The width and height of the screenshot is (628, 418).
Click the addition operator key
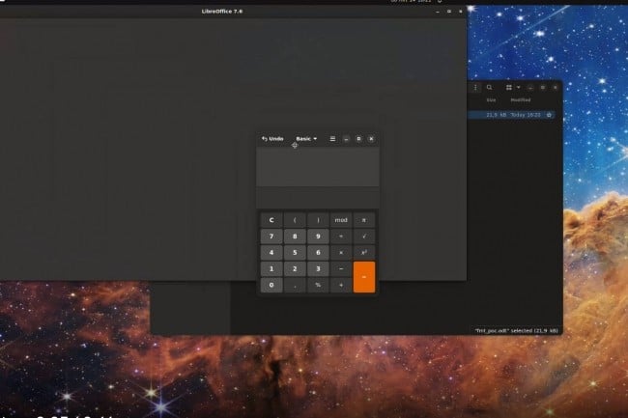(341, 285)
